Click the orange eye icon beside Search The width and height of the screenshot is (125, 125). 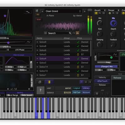[x=77, y=33]
